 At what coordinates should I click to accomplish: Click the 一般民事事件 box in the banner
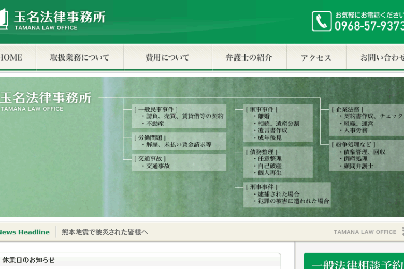179,116
